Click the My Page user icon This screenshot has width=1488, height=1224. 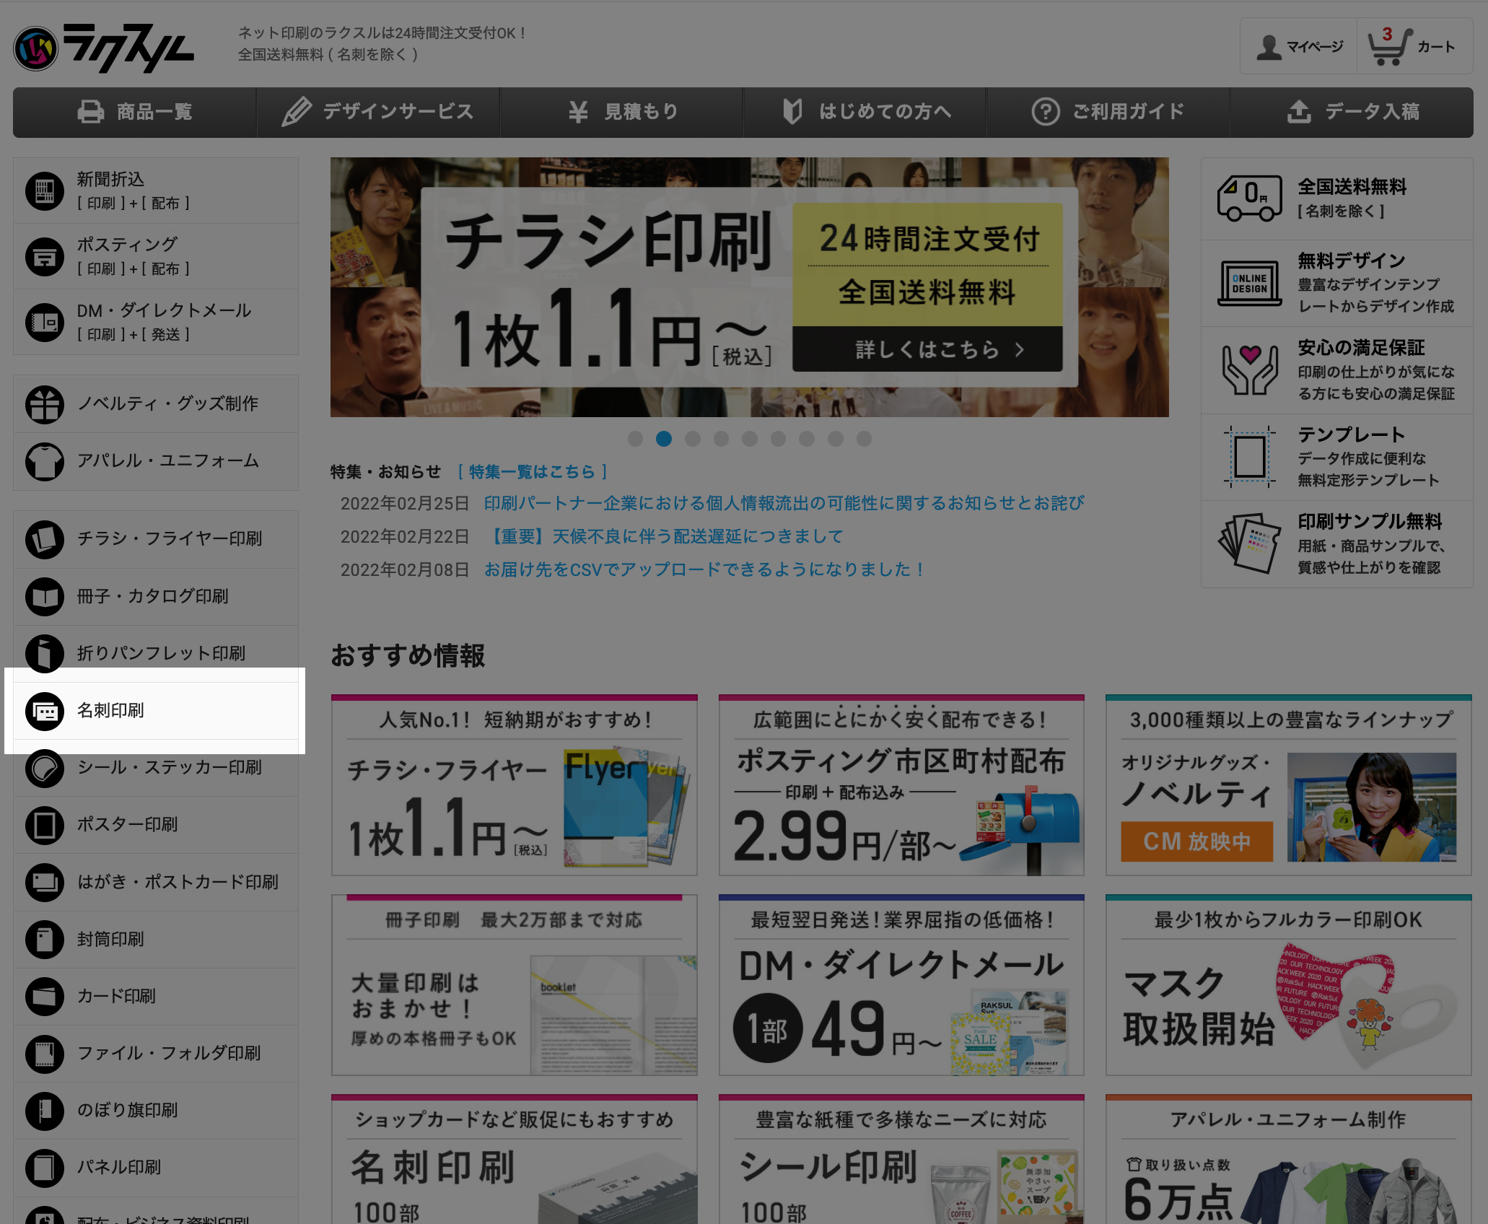[1269, 48]
